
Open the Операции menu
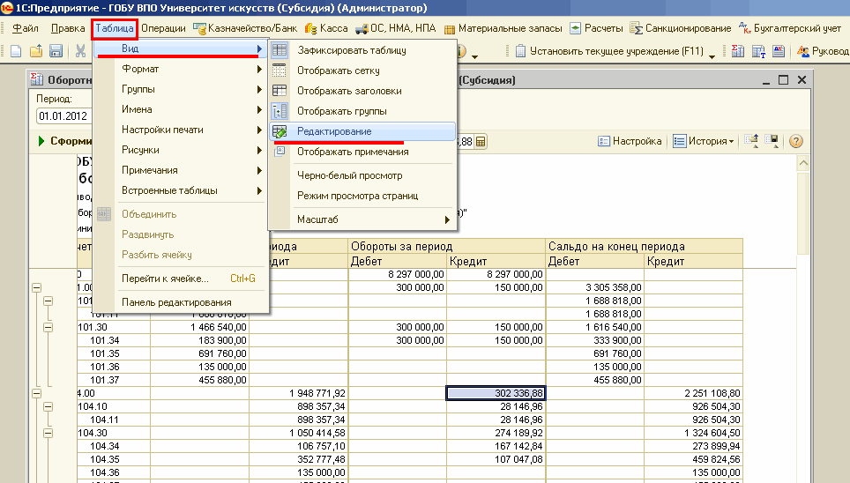coord(163,28)
